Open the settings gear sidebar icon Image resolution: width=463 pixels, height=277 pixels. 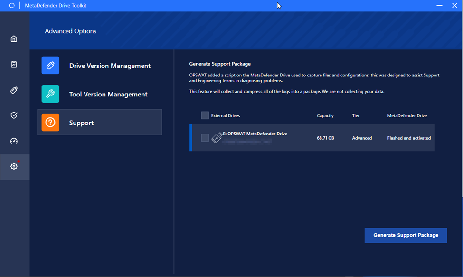coord(14,166)
